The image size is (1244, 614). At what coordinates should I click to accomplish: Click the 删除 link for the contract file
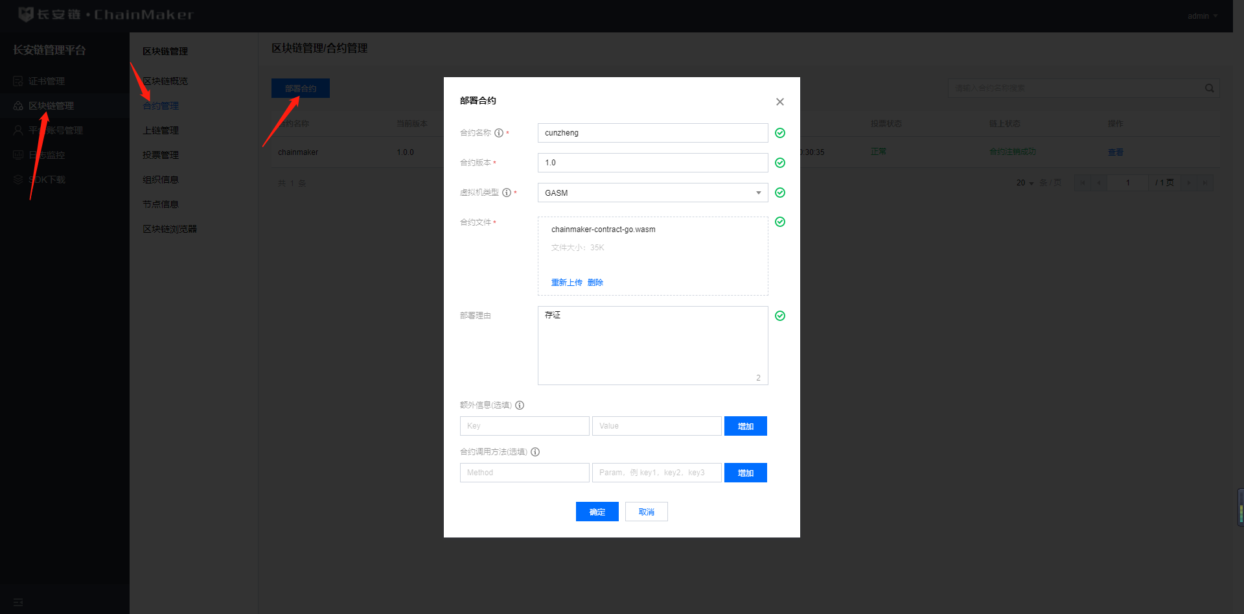pyautogui.click(x=595, y=283)
